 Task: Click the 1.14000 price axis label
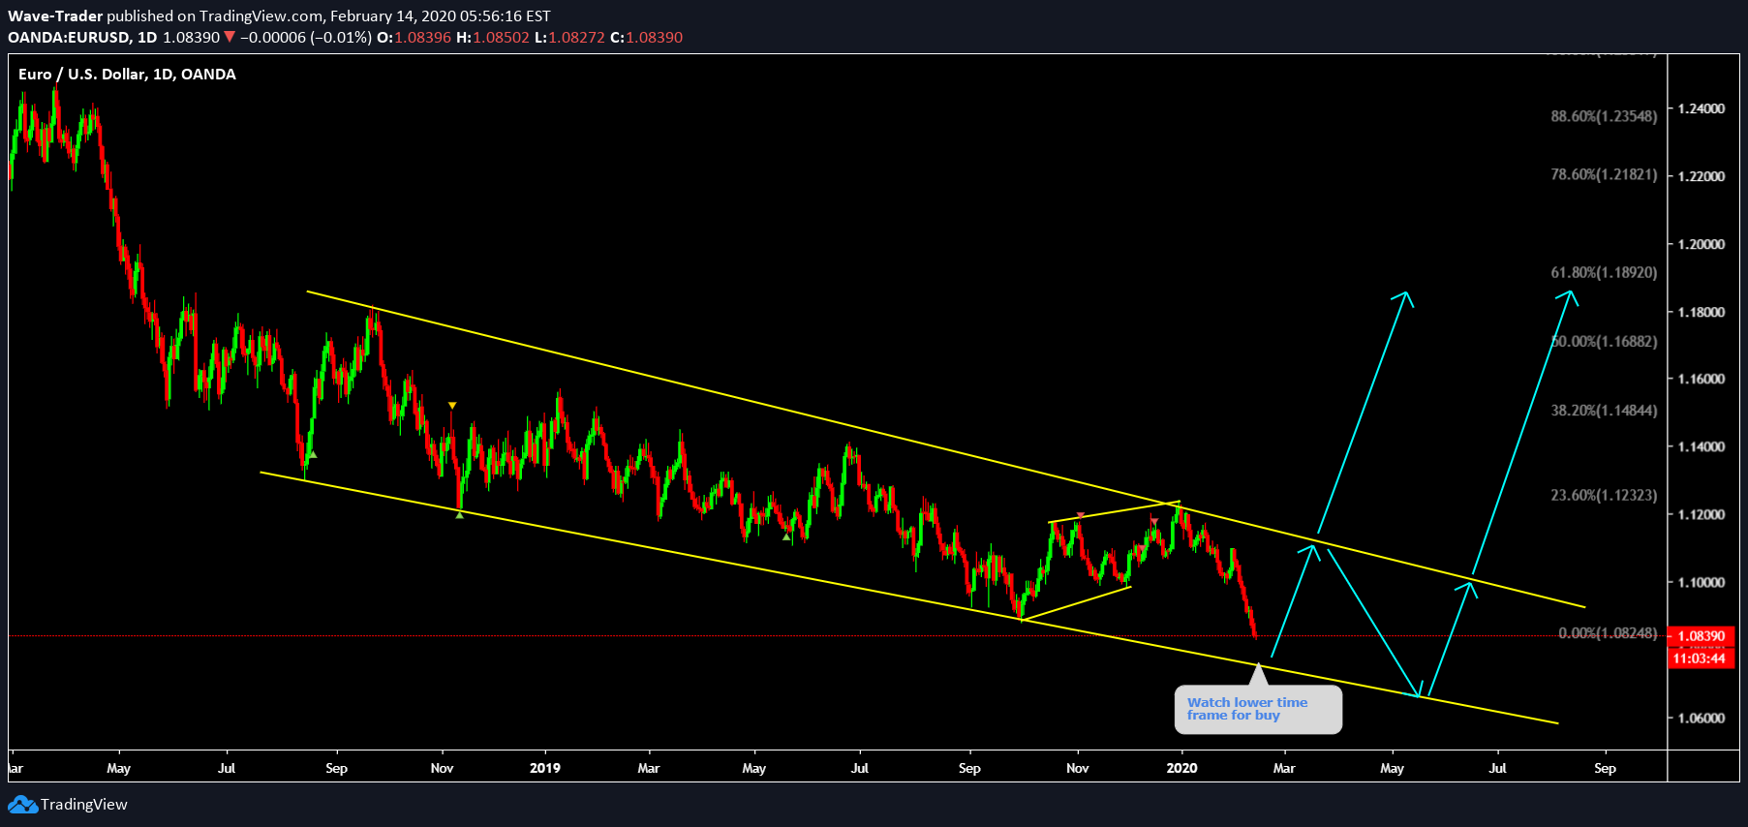1701,446
